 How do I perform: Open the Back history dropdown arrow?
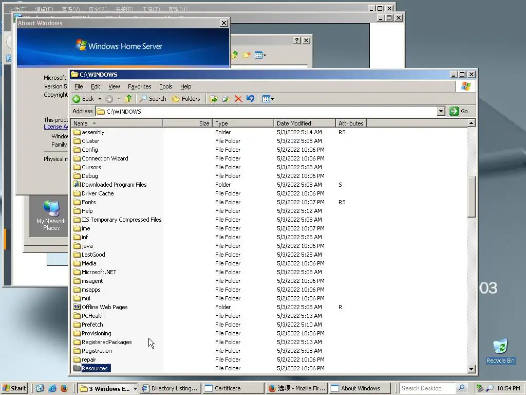(x=100, y=99)
